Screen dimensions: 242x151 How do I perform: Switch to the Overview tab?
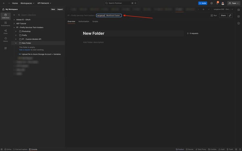click(71, 22)
